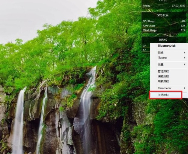Choose 编辑皮肤 from the menu

point(169,76)
